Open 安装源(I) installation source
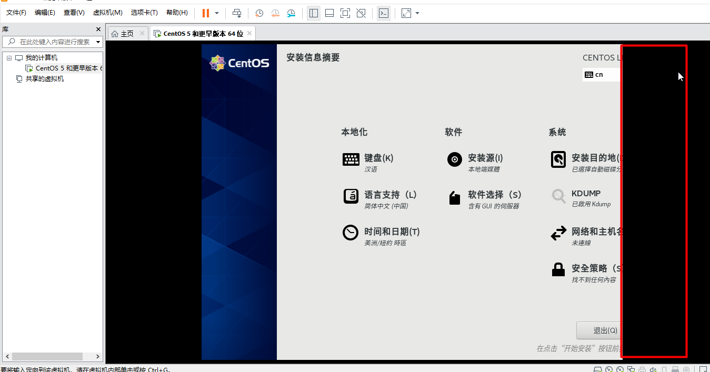 pyautogui.click(x=475, y=162)
